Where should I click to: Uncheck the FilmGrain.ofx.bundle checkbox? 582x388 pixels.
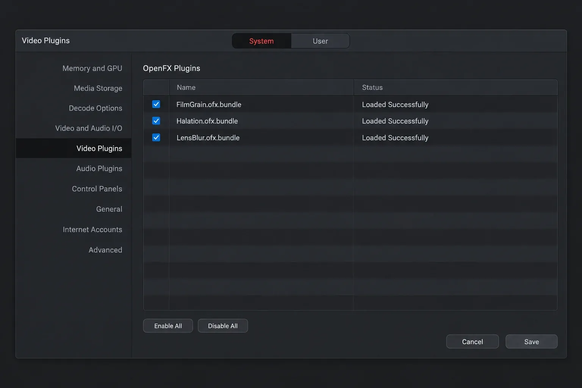tap(156, 104)
